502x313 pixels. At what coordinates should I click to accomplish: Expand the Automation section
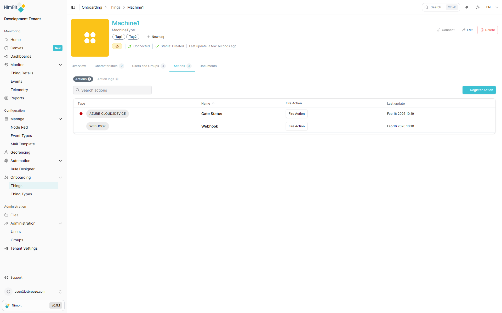pos(60,161)
